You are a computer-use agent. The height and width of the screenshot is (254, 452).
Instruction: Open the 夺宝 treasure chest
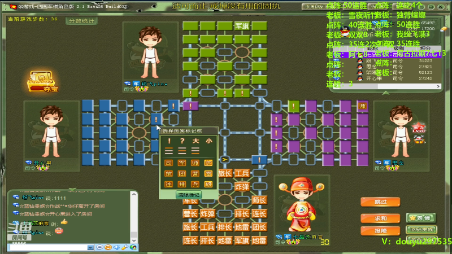pyautogui.click(x=42, y=82)
